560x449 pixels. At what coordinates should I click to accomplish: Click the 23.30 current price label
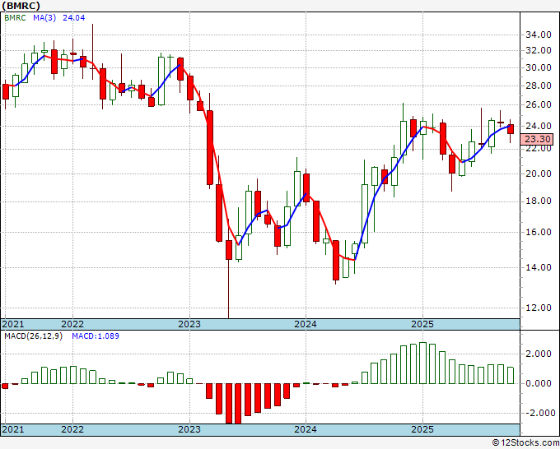tap(536, 139)
